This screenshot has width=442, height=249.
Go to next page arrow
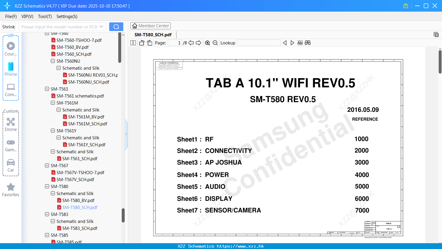click(x=199, y=43)
